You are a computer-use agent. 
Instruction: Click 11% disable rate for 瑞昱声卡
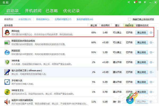pos(94,102)
